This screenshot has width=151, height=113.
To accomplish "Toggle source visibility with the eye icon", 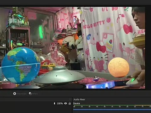I will coord(65,103).
